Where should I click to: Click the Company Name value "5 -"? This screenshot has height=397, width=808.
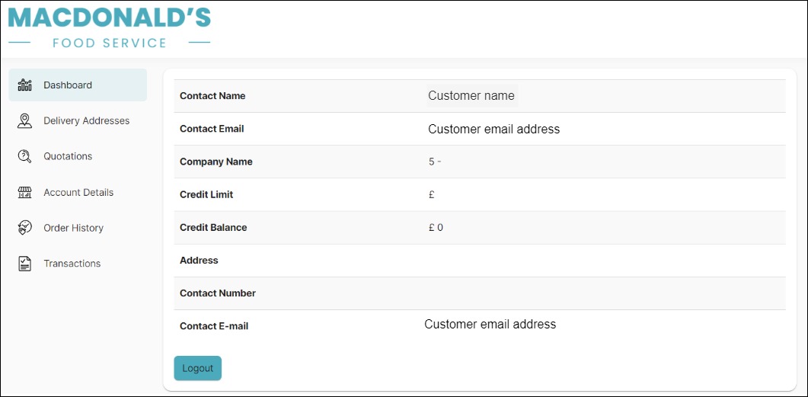point(435,162)
